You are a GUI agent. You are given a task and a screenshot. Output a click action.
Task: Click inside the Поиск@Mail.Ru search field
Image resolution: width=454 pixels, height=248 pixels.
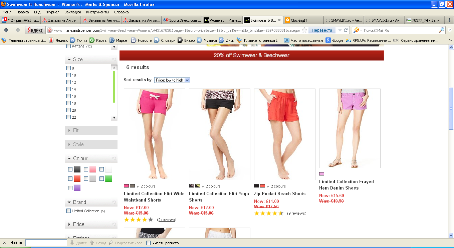click(401, 30)
